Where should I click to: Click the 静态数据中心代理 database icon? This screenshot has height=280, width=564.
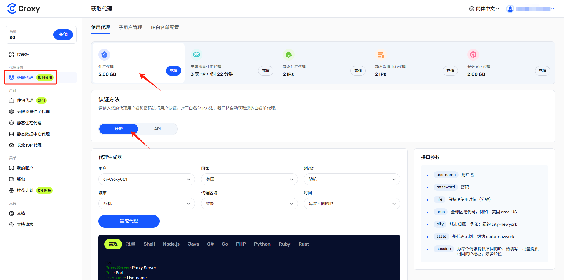(x=11, y=134)
